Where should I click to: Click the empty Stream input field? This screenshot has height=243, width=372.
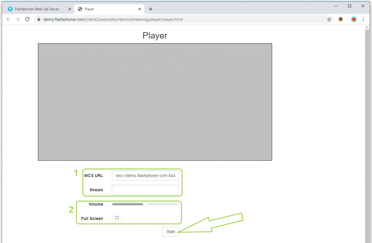[145, 190]
